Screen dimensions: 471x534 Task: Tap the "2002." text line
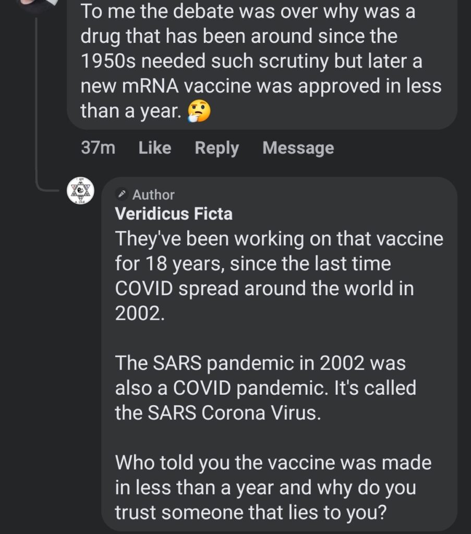pos(140,313)
